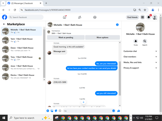This screenshot has width=162, height=121.
Task: Click the conversation information icon
Action: 117,25
